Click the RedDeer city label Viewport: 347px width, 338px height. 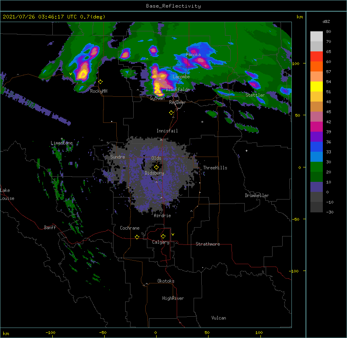pos(177,102)
